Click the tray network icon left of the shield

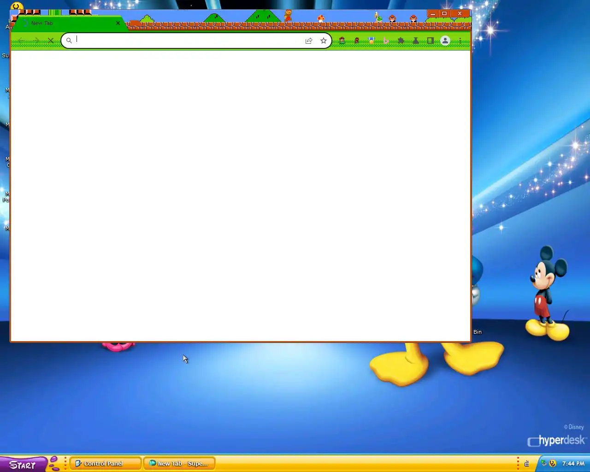(x=544, y=463)
